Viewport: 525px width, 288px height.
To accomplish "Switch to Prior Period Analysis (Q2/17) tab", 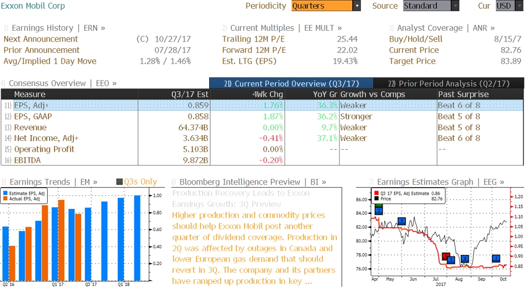I will tap(449, 84).
